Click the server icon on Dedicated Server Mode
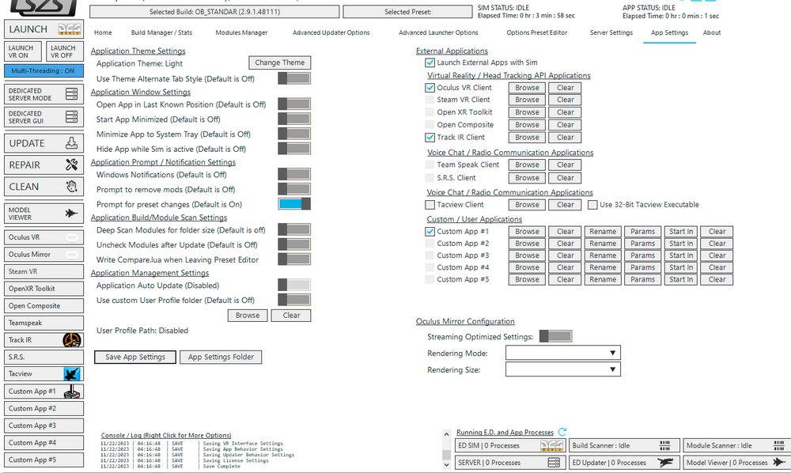Image resolution: width=791 pixels, height=473 pixels. click(72, 94)
